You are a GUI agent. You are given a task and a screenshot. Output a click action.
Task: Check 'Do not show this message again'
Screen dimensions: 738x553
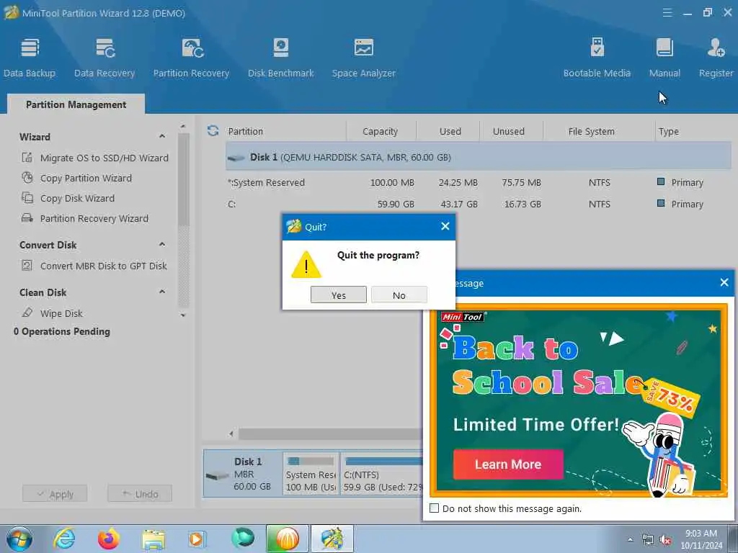pos(434,508)
